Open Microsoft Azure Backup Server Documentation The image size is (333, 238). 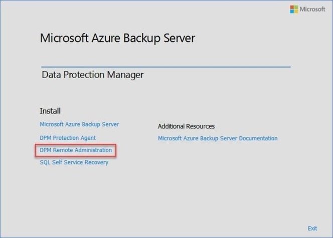pos(218,138)
